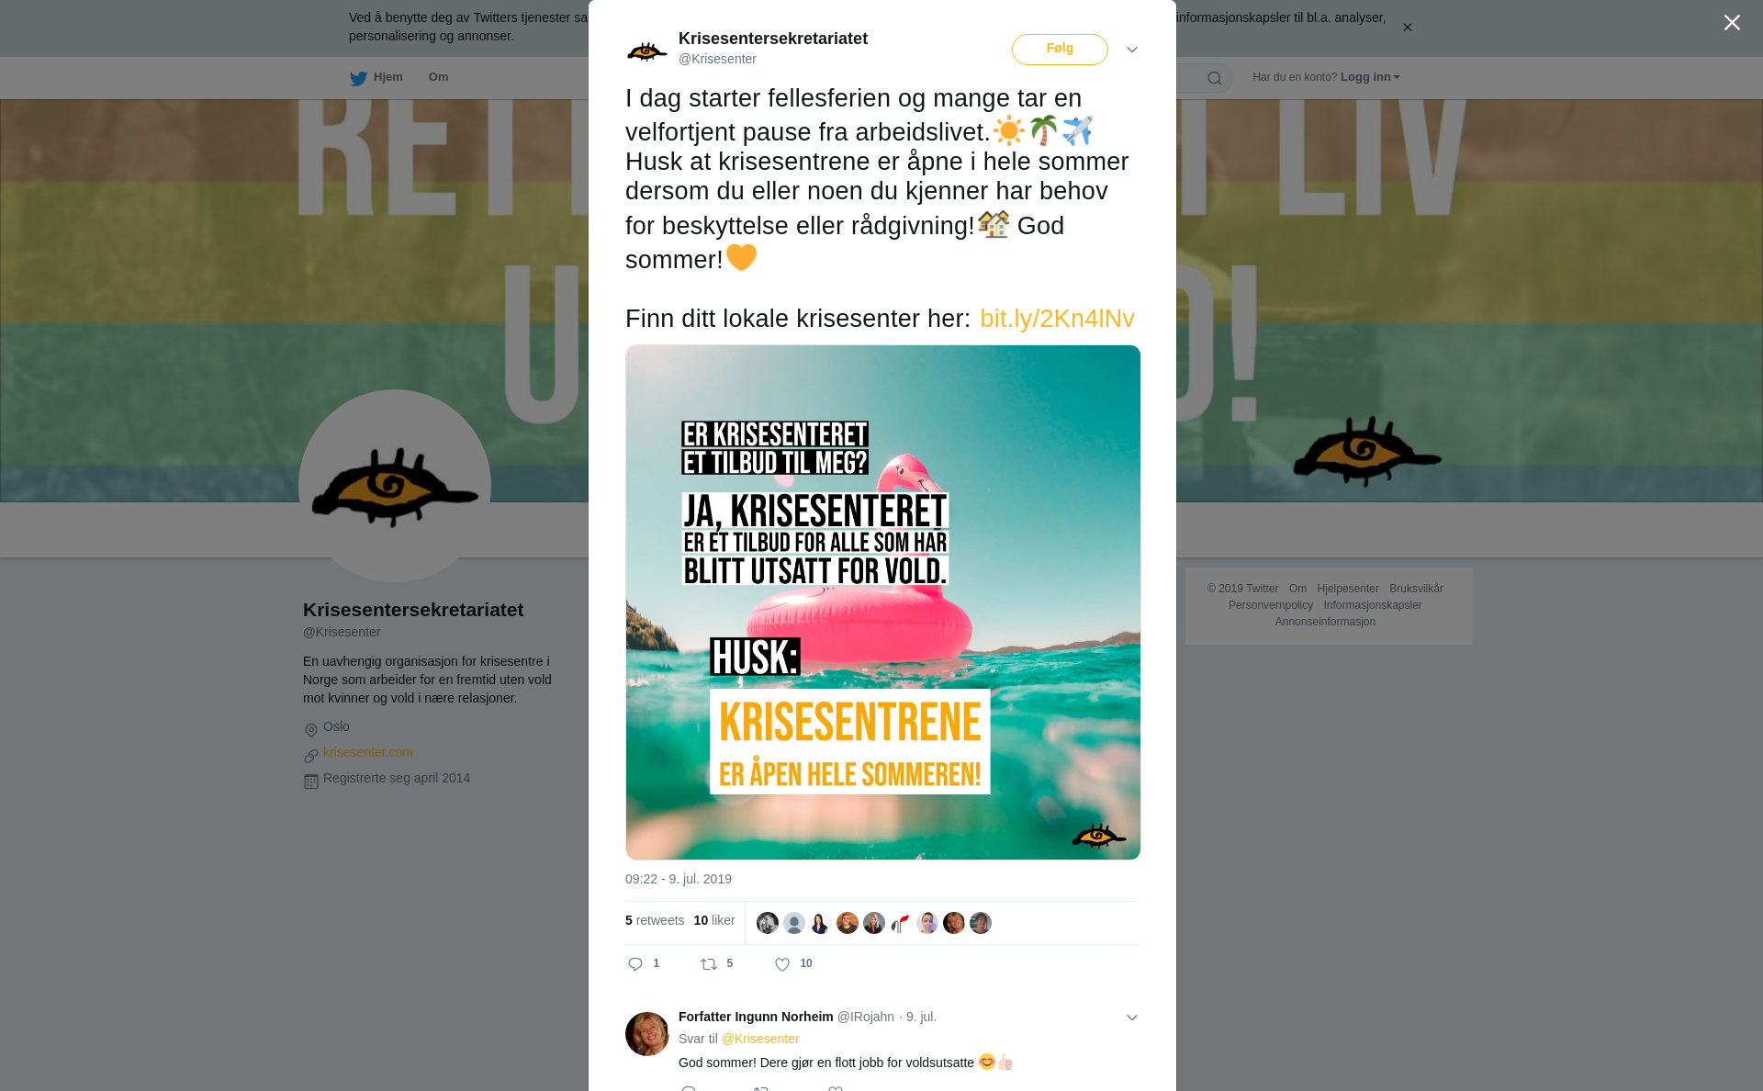
Task: Open Hjelpesenter footer link
Action: coord(1348,589)
